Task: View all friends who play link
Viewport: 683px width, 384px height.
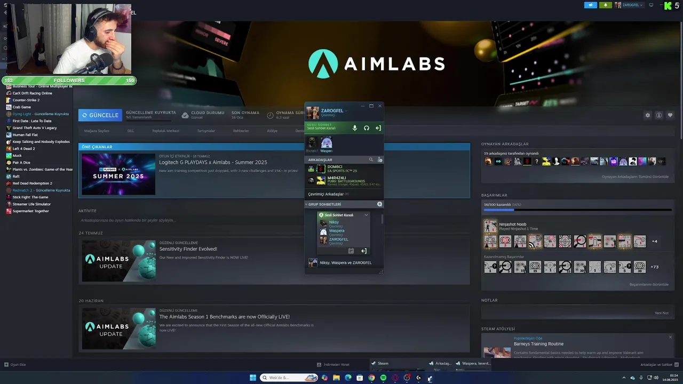Action: pos(635,177)
